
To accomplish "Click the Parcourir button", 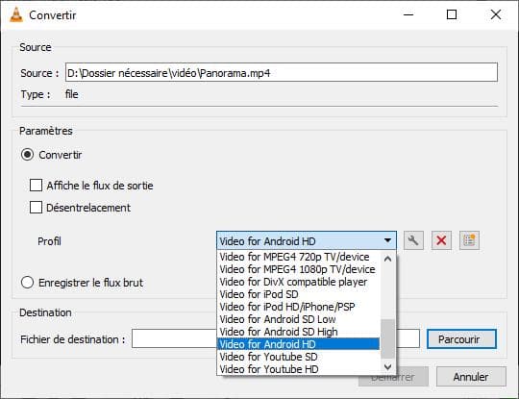I will coord(461,339).
